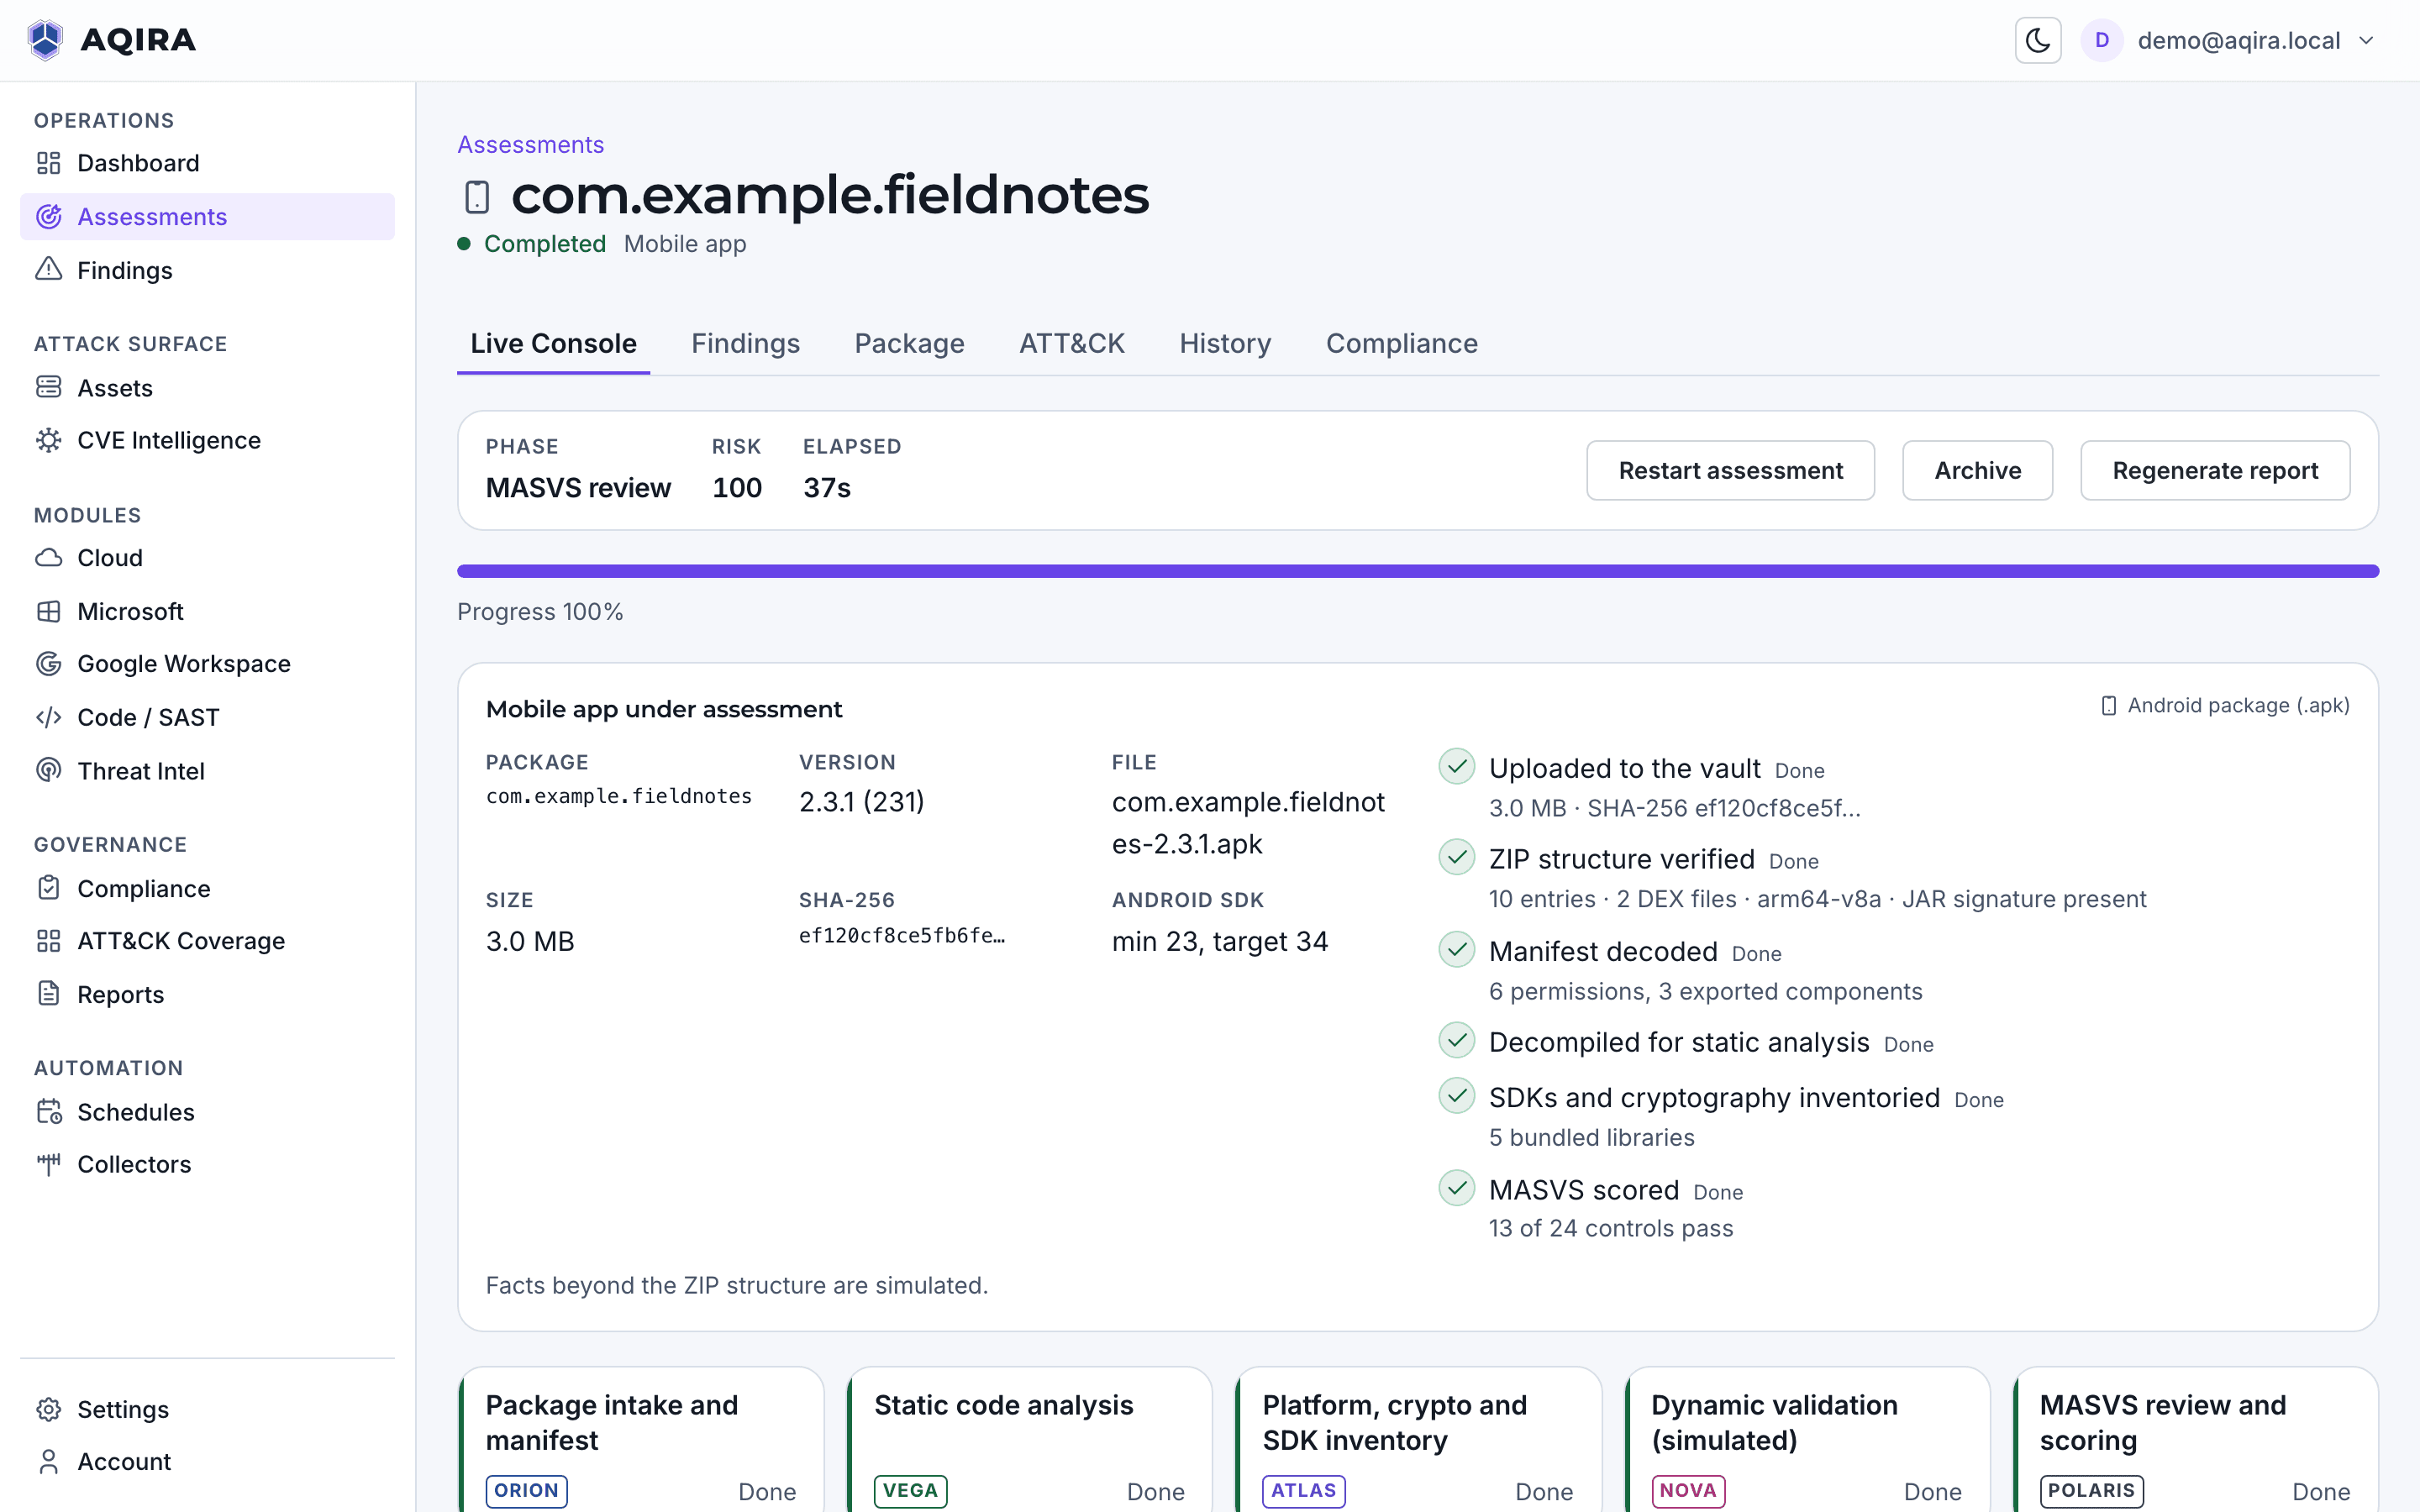Click the Archive button
The width and height of the screenshot is (2420, 1512).
[x=1977, y=471]
